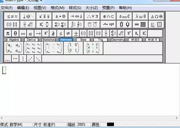
Task: Open the embellishments palette
Action: click(44, 16)
